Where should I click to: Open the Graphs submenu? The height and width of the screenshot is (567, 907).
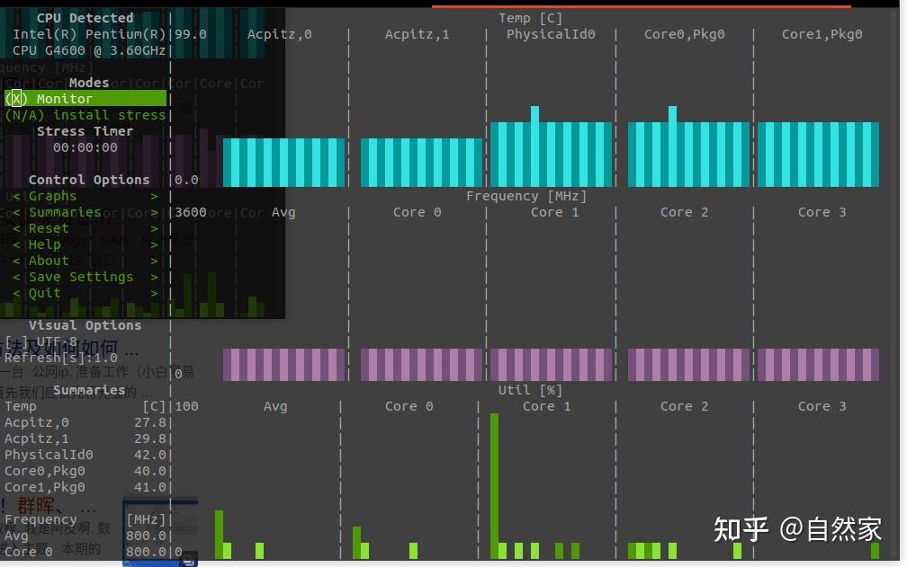coord(52,195)
